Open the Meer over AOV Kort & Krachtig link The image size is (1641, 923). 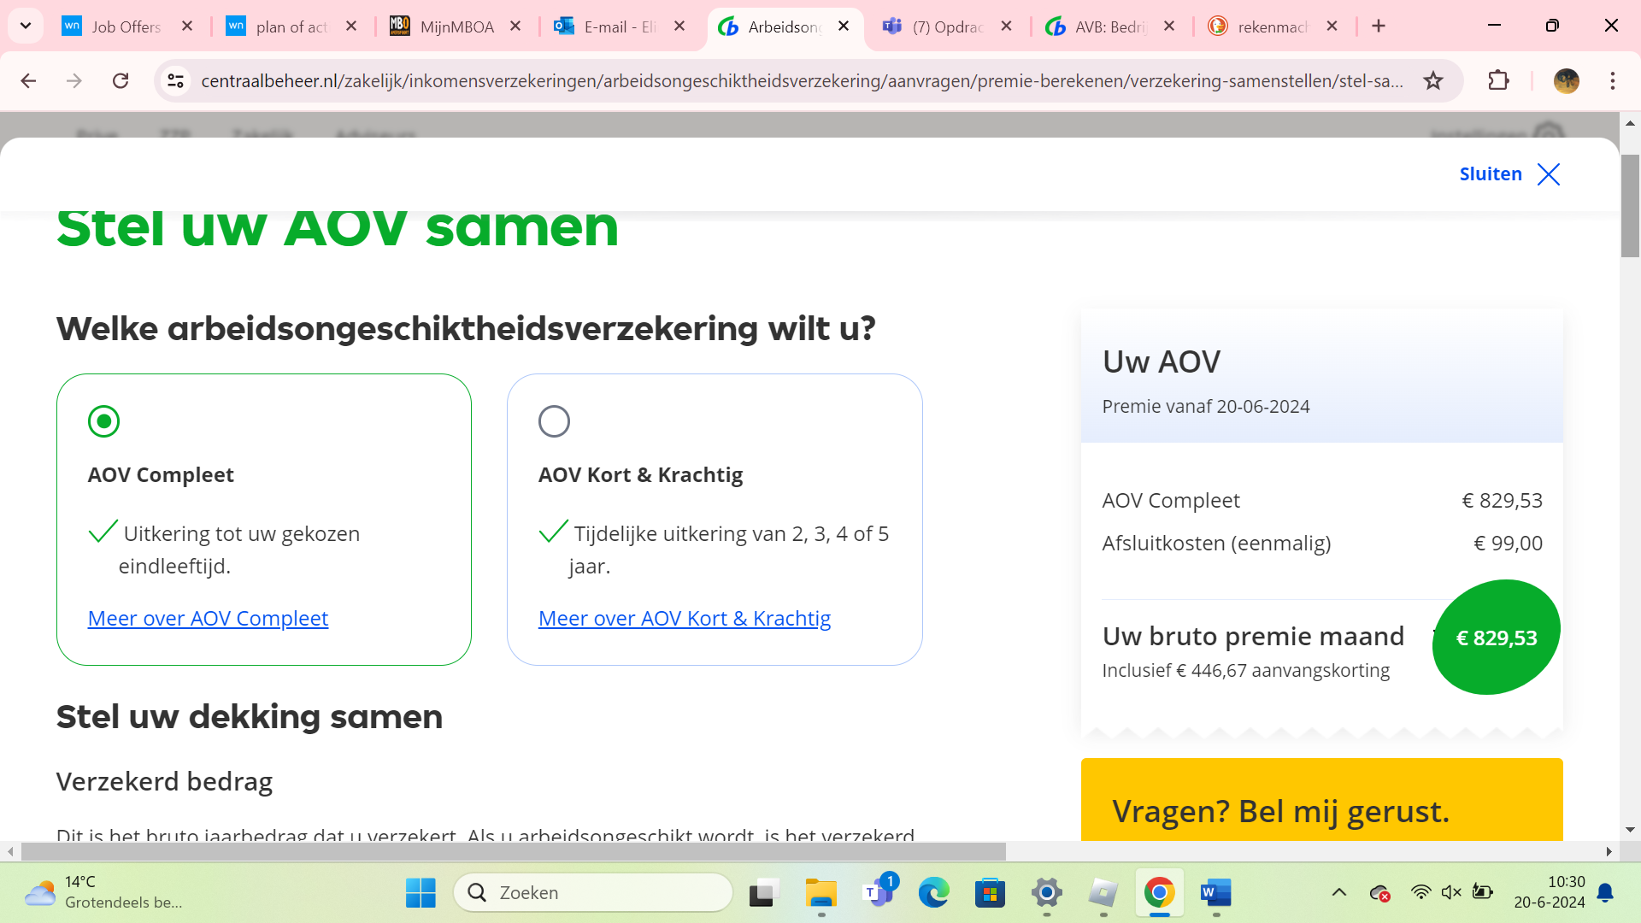(x=685, y=618)
